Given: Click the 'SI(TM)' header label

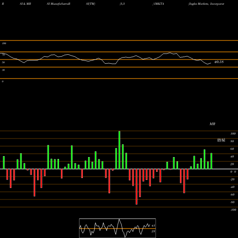Looking at the screenshot, I should (x=90, y=4).
